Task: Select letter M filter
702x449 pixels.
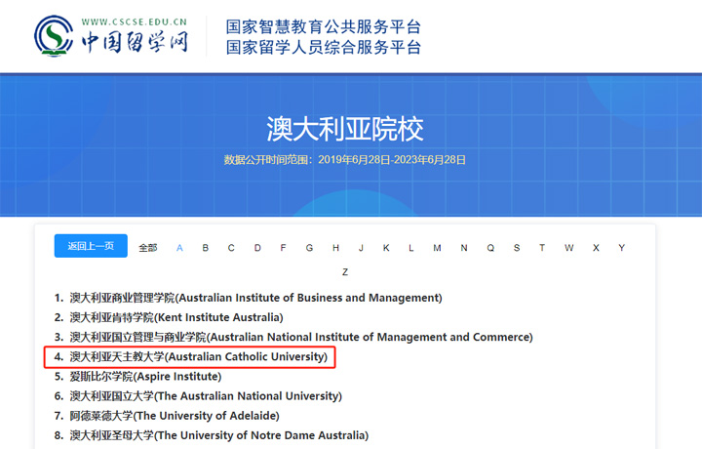Action: 437,248
